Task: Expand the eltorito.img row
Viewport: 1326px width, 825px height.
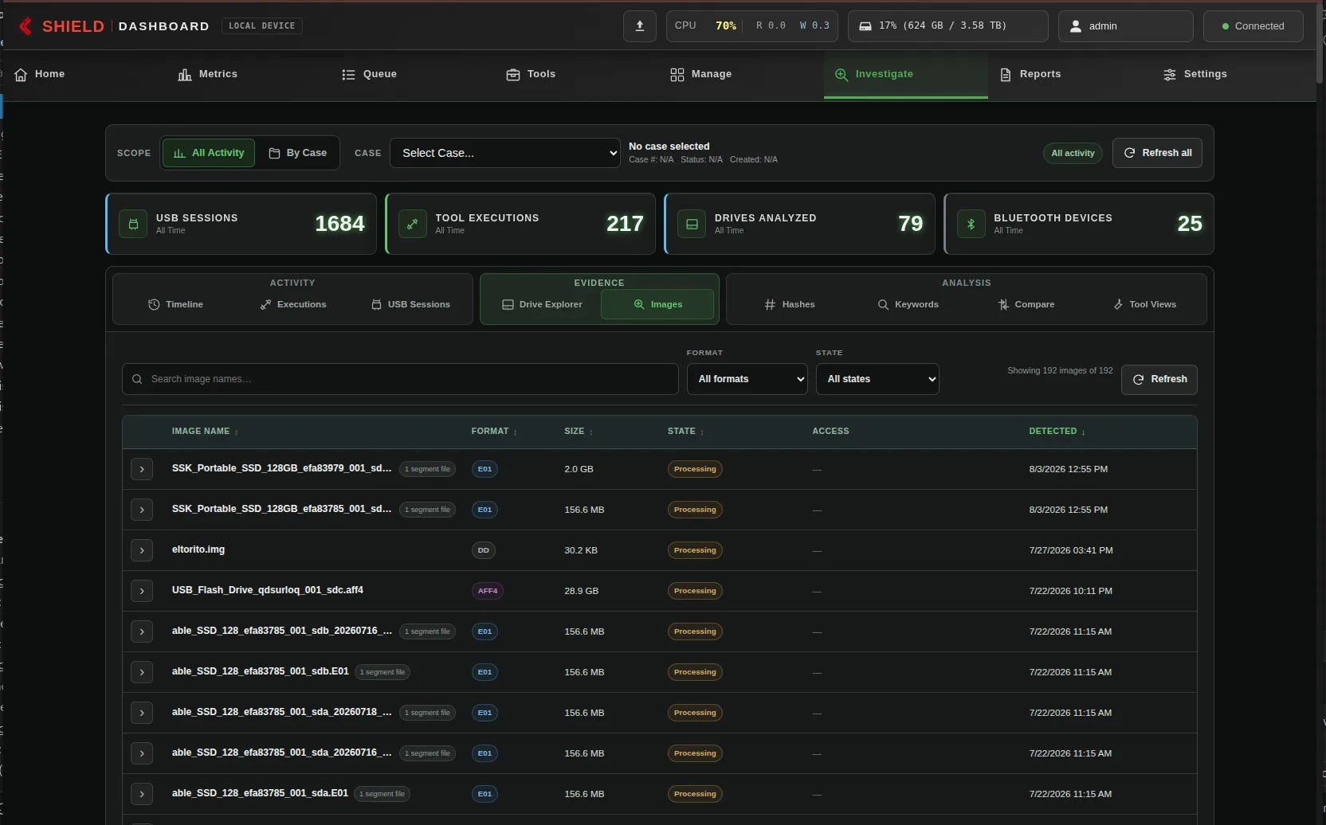Action: [142, 550]
